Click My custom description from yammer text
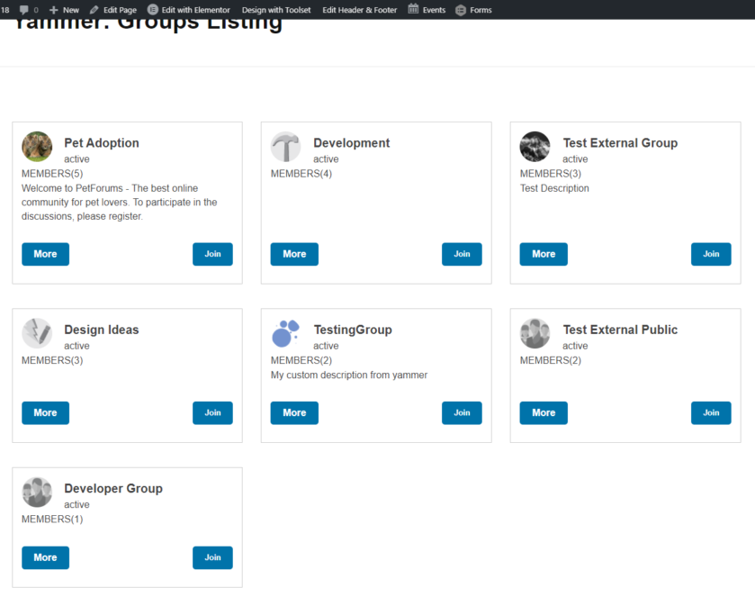The image size is (755, 615). [348, 375]
